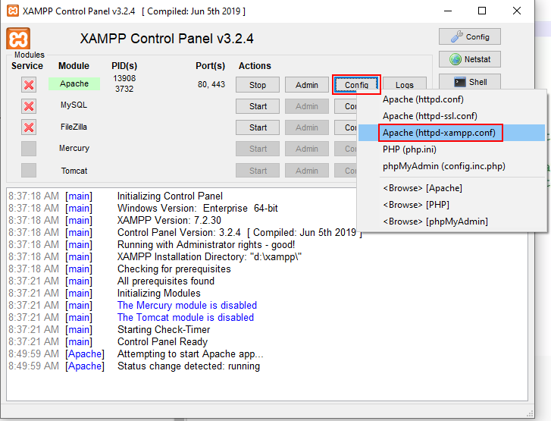The image size is (551, 421).
Task: Choose phpMyAdmin (config.inc.php) entry
Action: pos(443,166)
